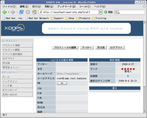
Task: Open the 表示(V) menu
Action: click(x=37, y=6)
